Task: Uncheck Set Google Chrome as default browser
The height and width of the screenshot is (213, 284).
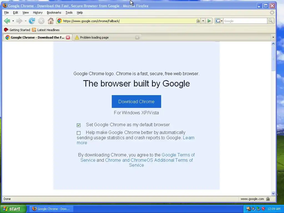Action: (78, 125)
